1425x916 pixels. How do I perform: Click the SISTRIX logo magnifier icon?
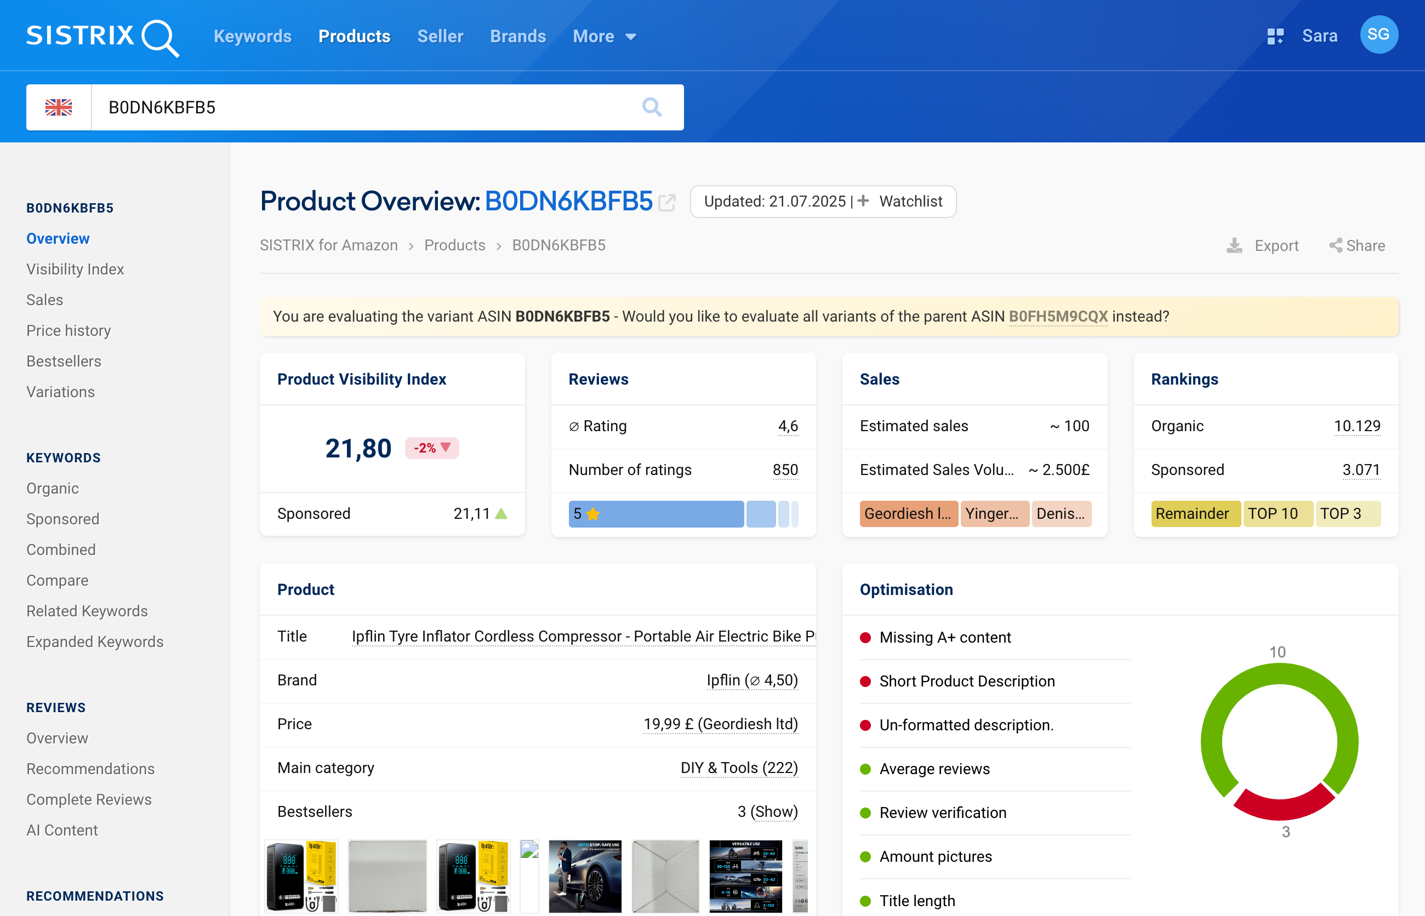click(x=159, y=37)
